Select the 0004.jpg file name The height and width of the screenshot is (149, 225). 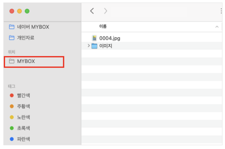[109, 38]
